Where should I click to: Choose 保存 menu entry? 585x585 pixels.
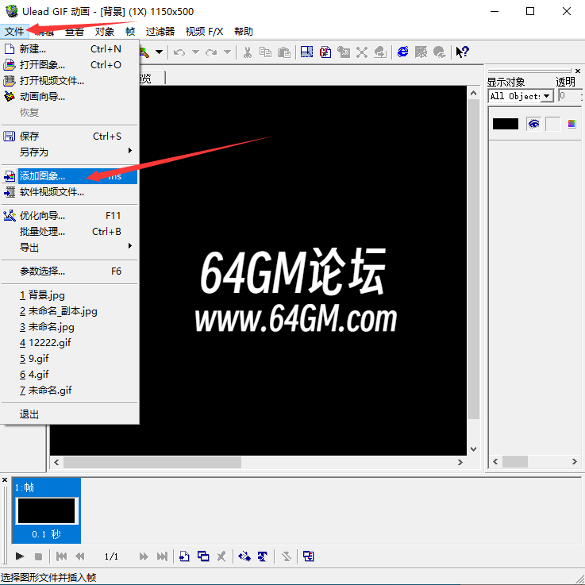70,137
